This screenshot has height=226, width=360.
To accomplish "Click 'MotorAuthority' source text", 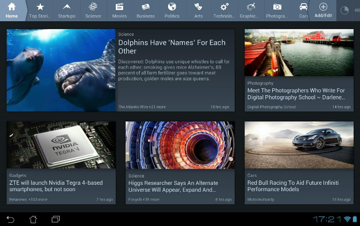I will pyautogui.click(x=261, y=200).
